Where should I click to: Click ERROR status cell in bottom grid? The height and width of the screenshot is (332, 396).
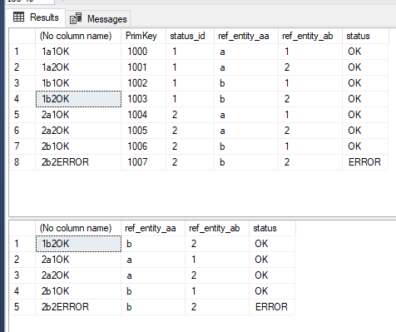pyautogui.click(x=272, y=307)
